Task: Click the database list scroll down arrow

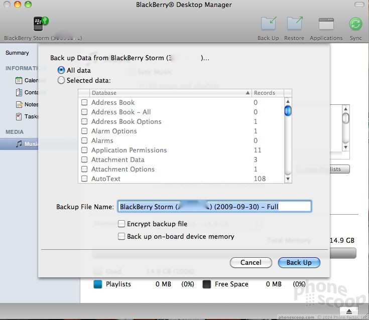Action: [x=288, y=179]
